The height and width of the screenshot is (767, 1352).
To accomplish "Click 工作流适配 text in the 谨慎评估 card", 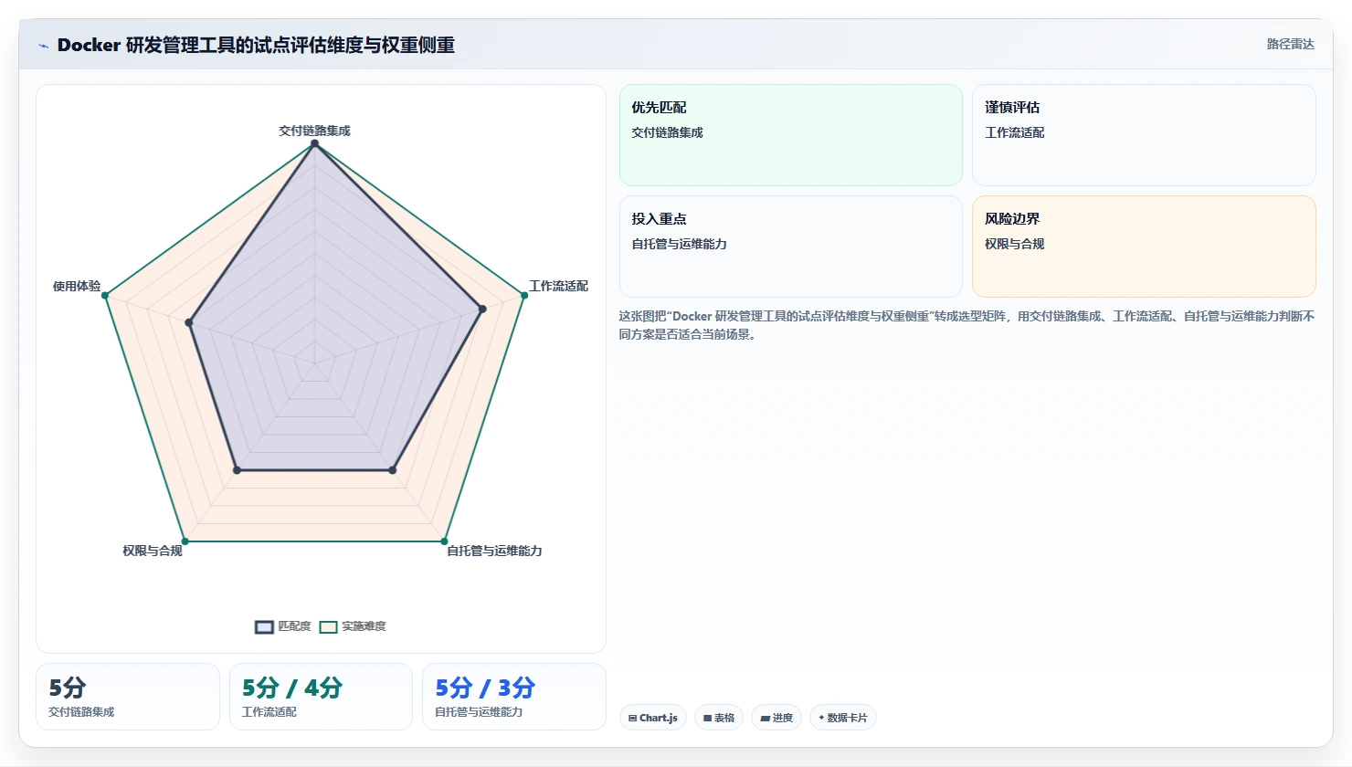I will [x=1014, y=132].
